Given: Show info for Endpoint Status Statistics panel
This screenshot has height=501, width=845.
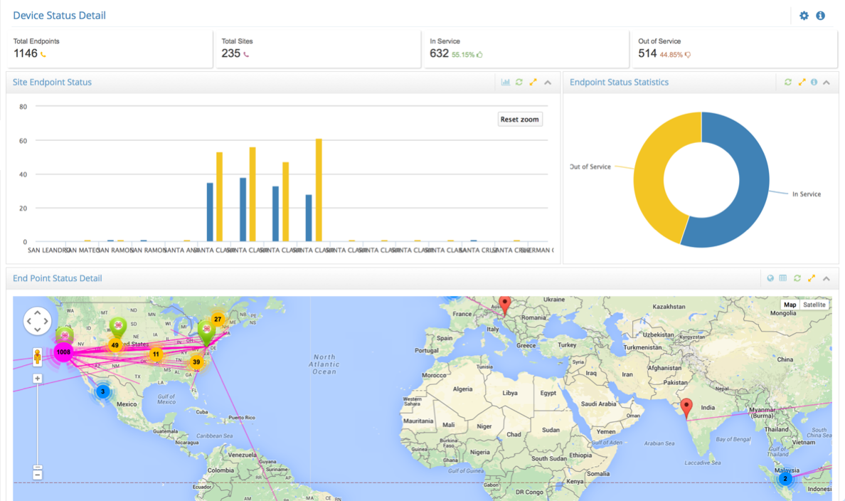Looking at the screenshot, I should (814, 82).
